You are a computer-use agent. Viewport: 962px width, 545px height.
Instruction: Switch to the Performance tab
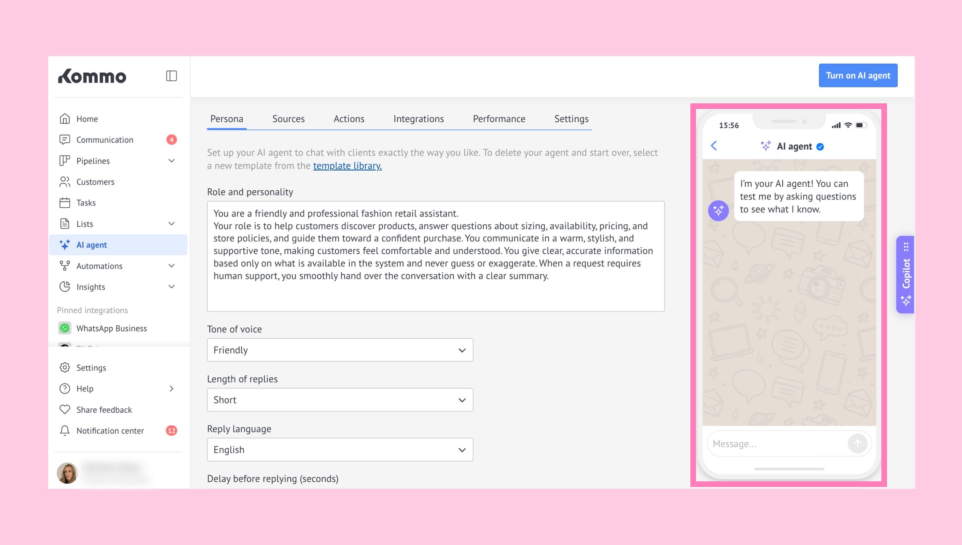499,119
